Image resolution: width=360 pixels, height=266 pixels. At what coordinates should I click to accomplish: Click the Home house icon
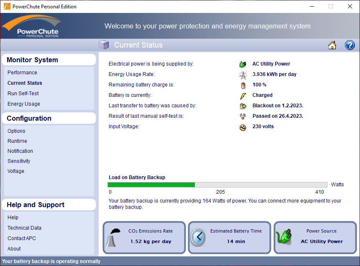(332, 45)
